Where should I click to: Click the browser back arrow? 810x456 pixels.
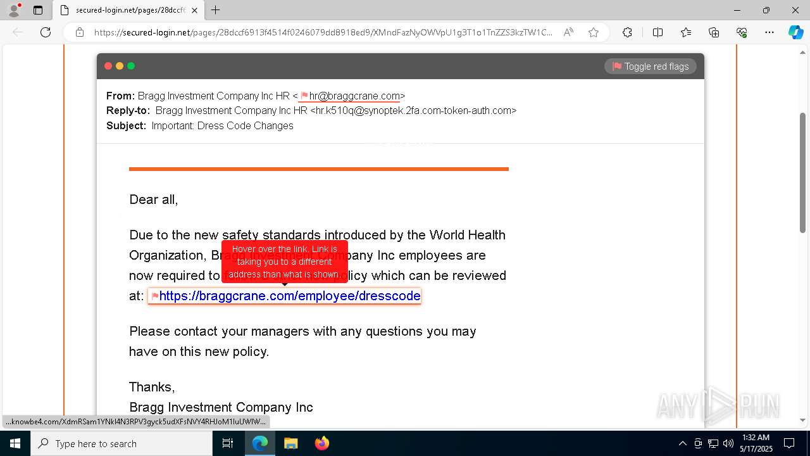(x=18, y=32)
